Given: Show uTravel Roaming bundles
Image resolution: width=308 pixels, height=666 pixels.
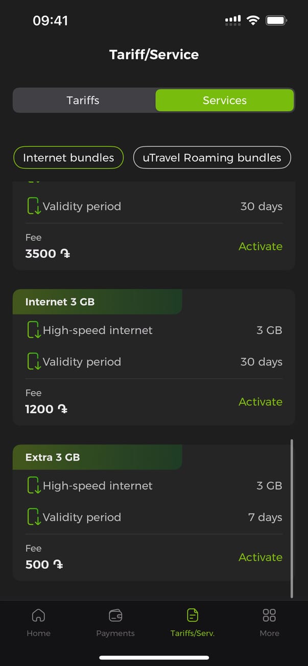Looking at the screenshot, I should click(x=212, y=158).
